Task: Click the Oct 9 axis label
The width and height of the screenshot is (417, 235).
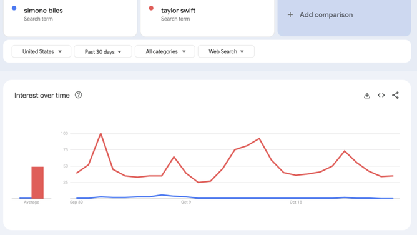Action: point(186,202)
